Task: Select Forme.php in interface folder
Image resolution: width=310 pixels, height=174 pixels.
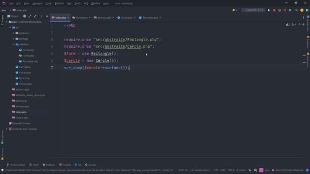Action: (28, 56)
